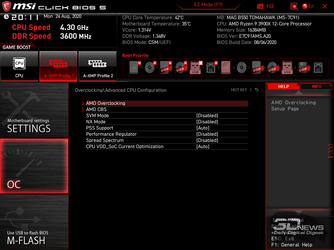Image resolution: width=334 pixels, height=250 pixels.
Task: Select UEFI CD/DVD boot device (U badge)
Action: click(150, 67)
